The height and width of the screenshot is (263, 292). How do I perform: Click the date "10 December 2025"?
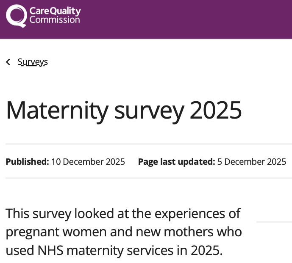click(88, 162)
